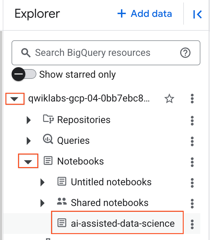The height and width of the screenshot is (240, 210).
Task: Click the search magnifying glass icon
Action: click(26, 52)
